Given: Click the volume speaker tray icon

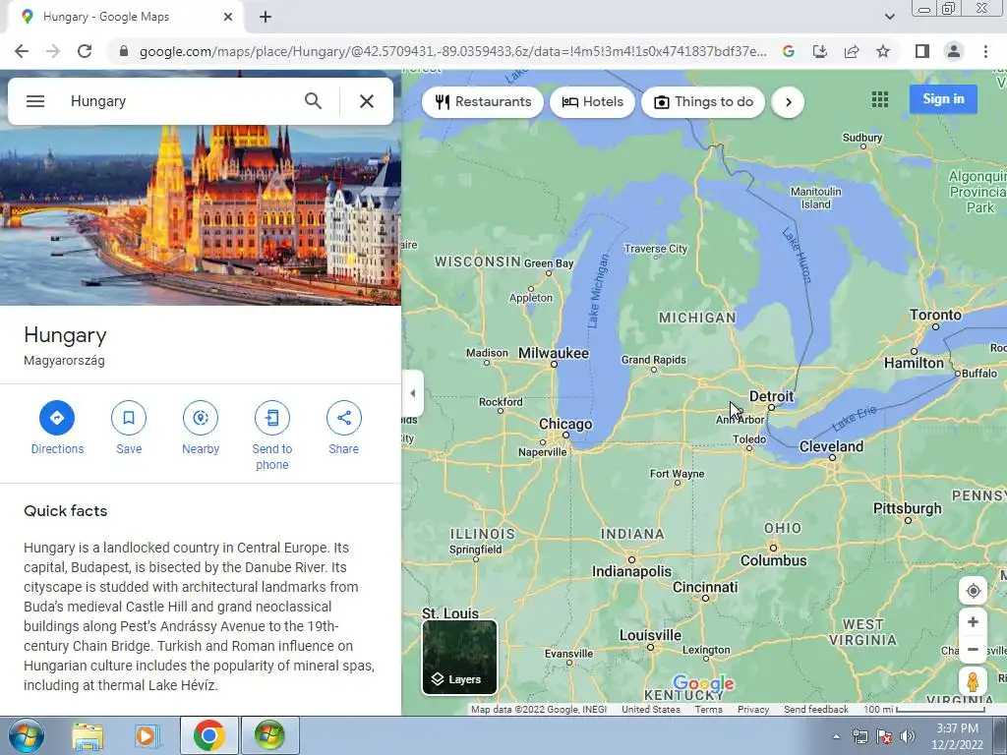Looking at the screenshot, I should click(x=908, y=737).
